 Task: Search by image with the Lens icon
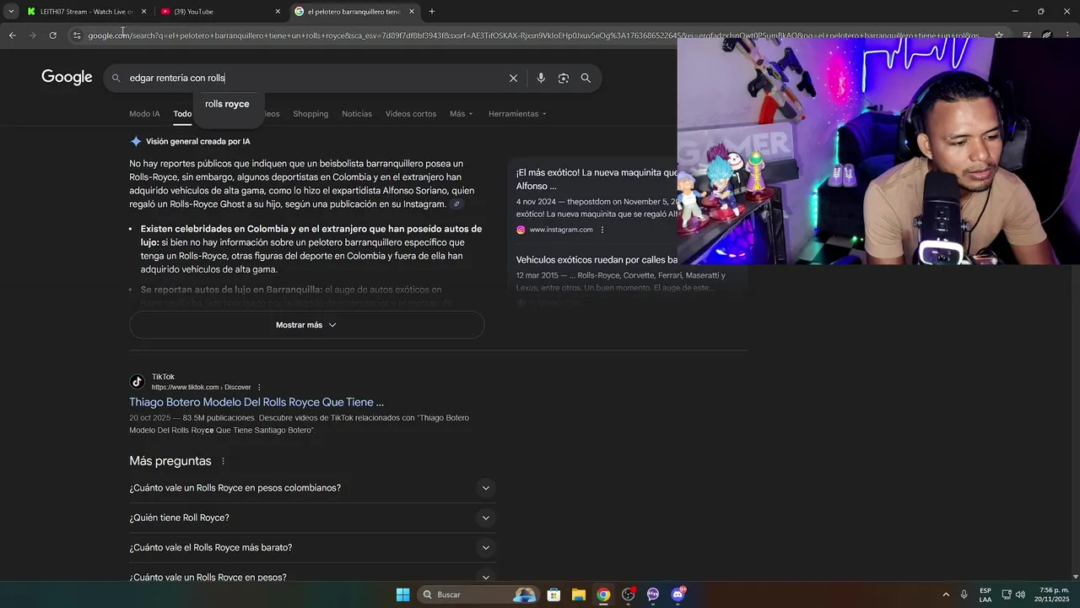563,78
